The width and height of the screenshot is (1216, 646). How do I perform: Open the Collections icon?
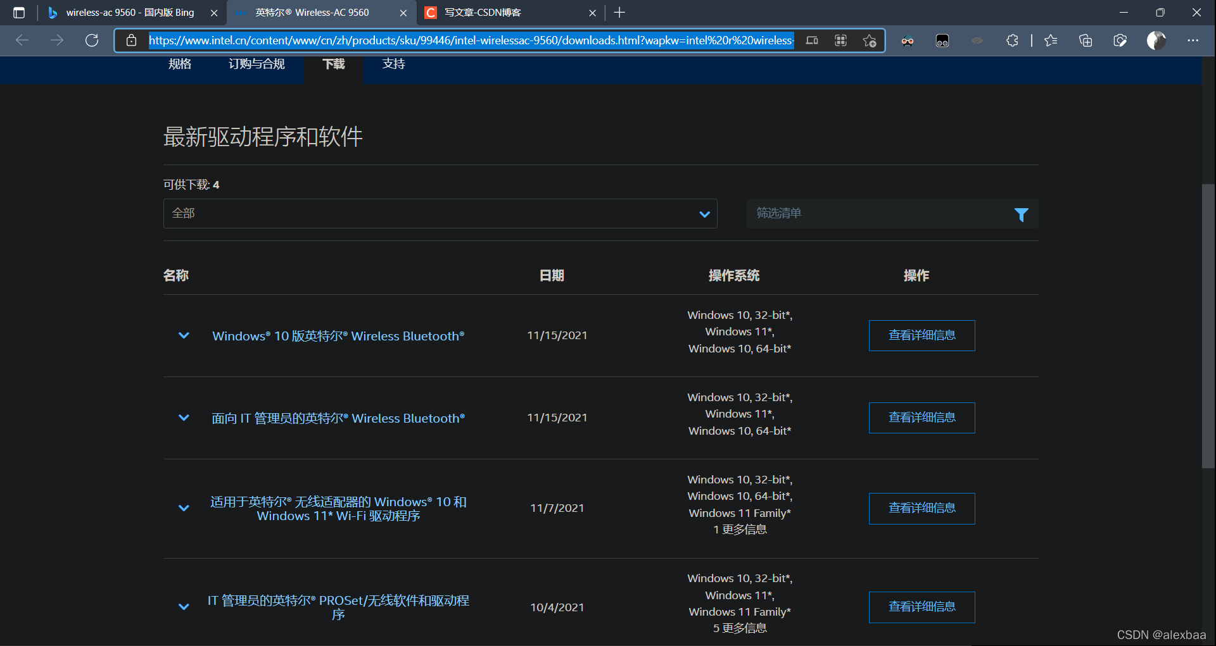click(1086, 40)
